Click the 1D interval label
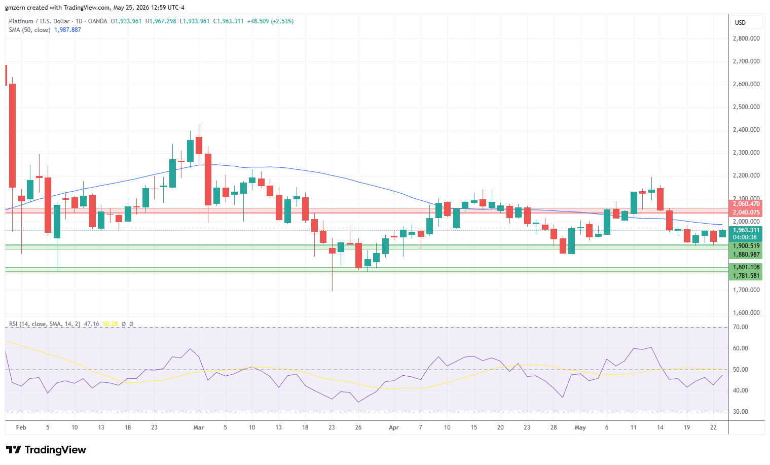The height and width of the screenshot is (465, 770). click(x=79, y=21)
